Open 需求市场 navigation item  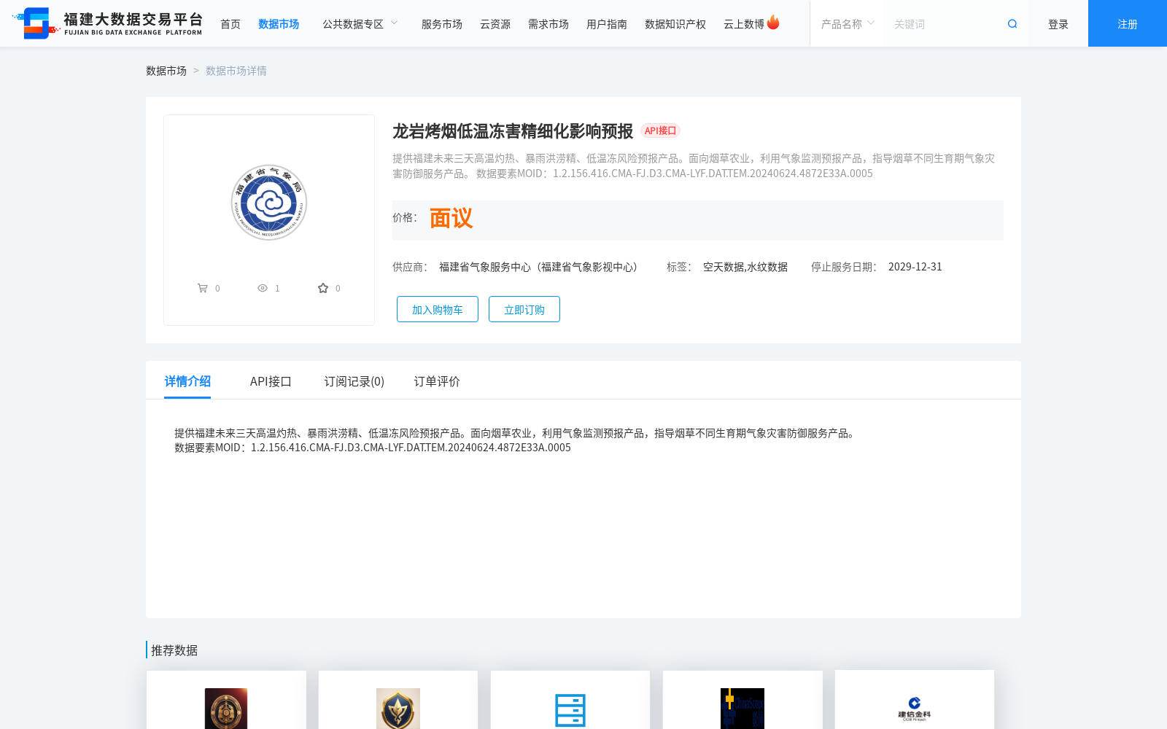pyautogui.click(x=548, y=24)
